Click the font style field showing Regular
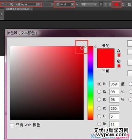This screenshot has height=140, width=132. click(x=26, y=4)
